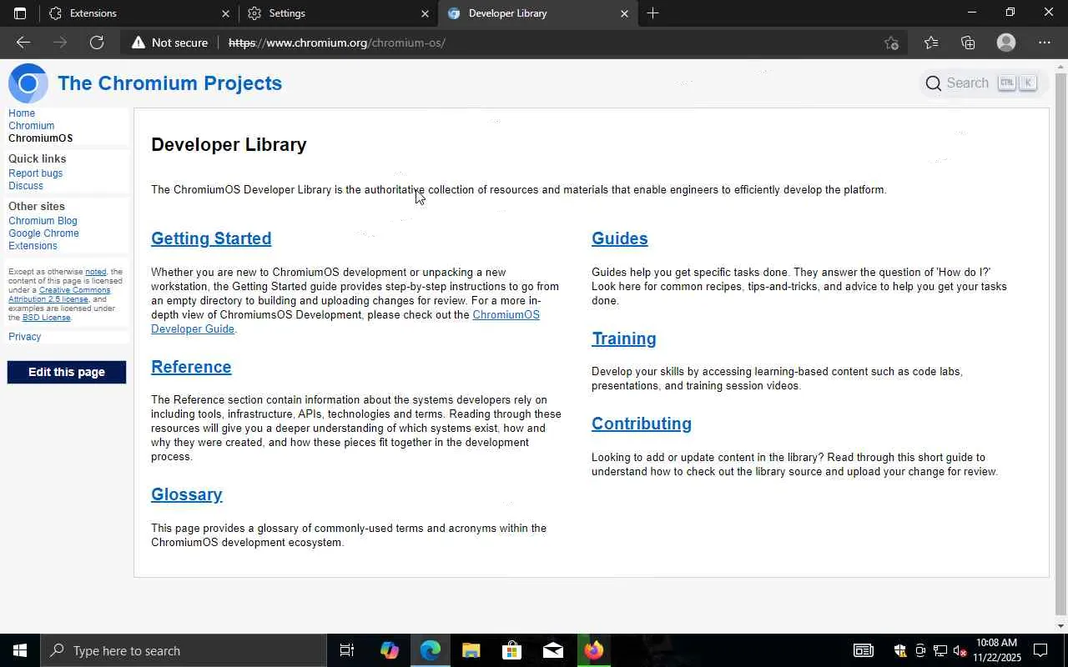Click the Chromium logo

coord(28,83)
